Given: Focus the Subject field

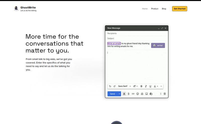Looking at the screenshot, I should 136,38.
